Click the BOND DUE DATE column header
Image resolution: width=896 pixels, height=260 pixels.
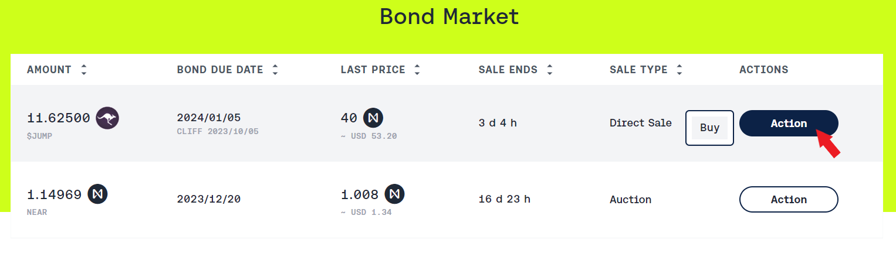point(220,70)
